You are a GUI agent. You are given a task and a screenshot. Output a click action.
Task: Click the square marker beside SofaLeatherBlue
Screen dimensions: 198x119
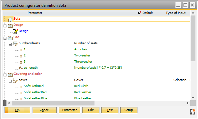pos(21,99)
